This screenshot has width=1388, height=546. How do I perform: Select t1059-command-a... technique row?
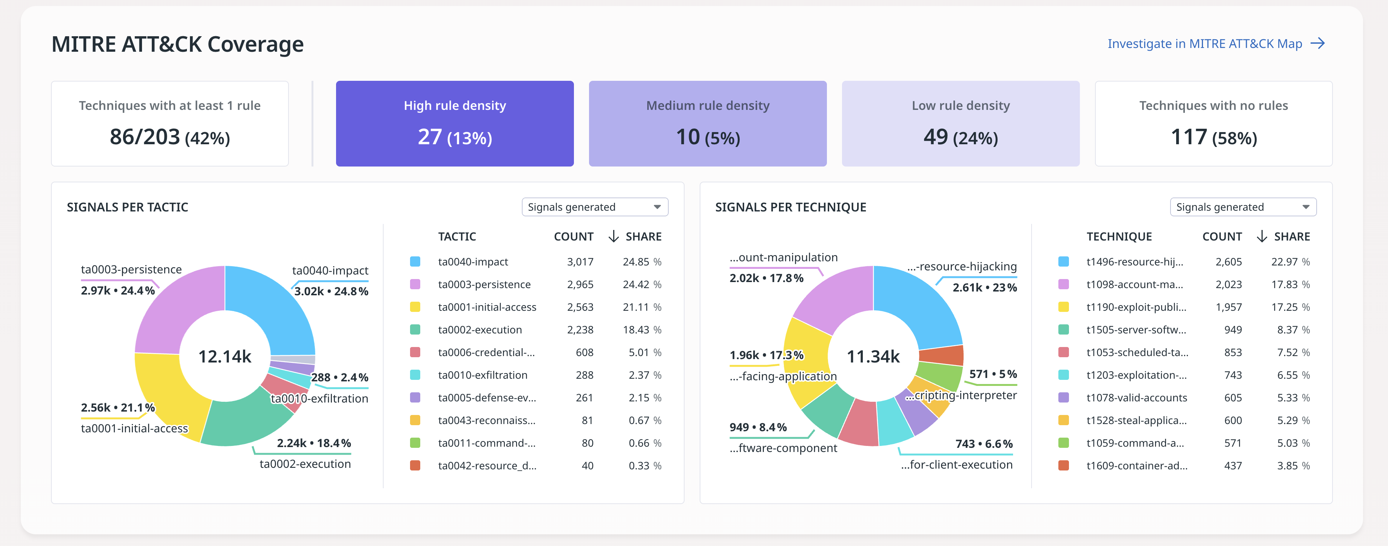1184,443
